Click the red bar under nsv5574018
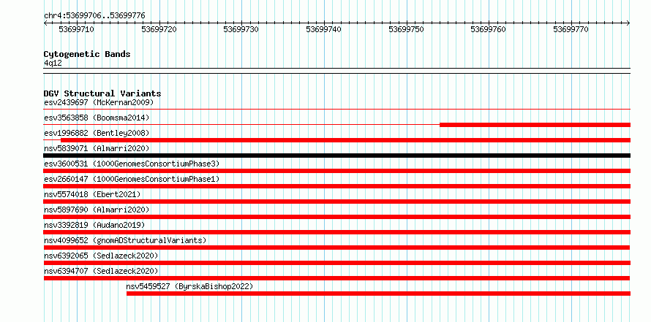Image resolution: width=651 pixels, height=322 pixels. (336, 202)
